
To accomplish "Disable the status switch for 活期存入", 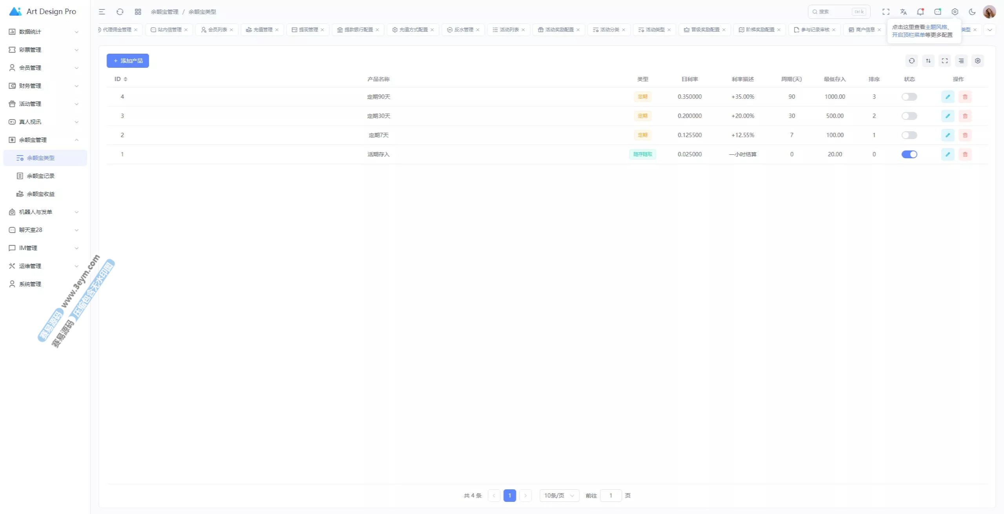I will pyautogui.click(x=909, y=154).
